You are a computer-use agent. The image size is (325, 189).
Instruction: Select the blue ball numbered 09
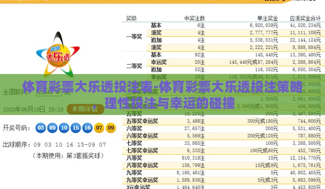click(x=52, y=128)
